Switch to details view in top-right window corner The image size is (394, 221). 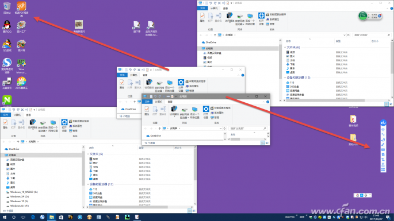point(387,104)
